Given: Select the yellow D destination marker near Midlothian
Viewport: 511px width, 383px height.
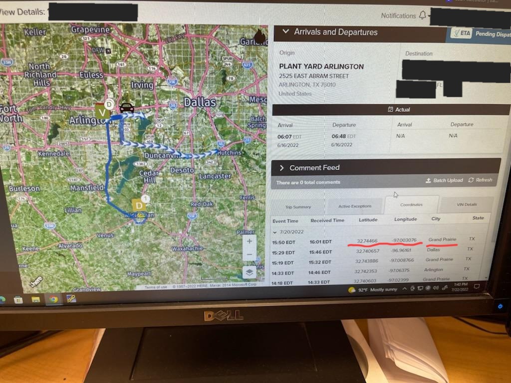Looking at the screenshot, I should pyautogui.click(x=139, y=205).
